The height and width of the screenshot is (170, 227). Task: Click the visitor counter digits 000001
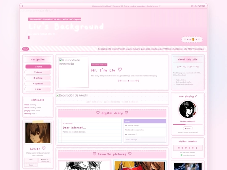[x=187, y=148]
